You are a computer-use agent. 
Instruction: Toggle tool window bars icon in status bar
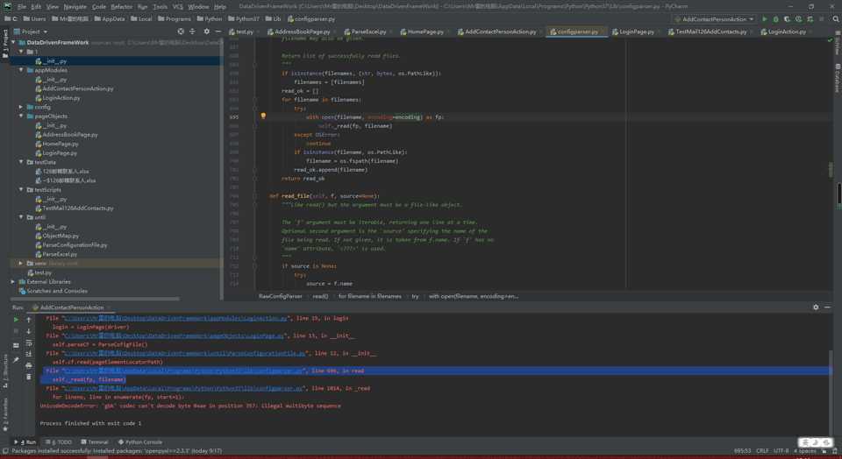click(x=5, y=451)
